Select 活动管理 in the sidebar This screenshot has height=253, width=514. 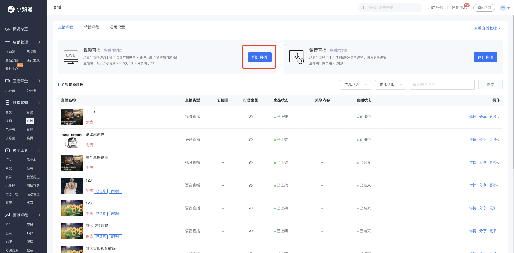click(33, 194)
